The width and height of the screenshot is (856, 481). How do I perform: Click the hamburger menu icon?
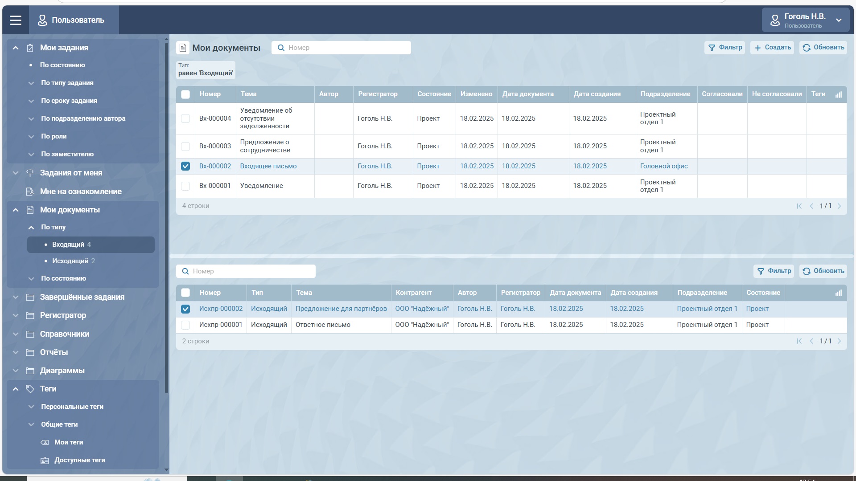pos(16,20)
